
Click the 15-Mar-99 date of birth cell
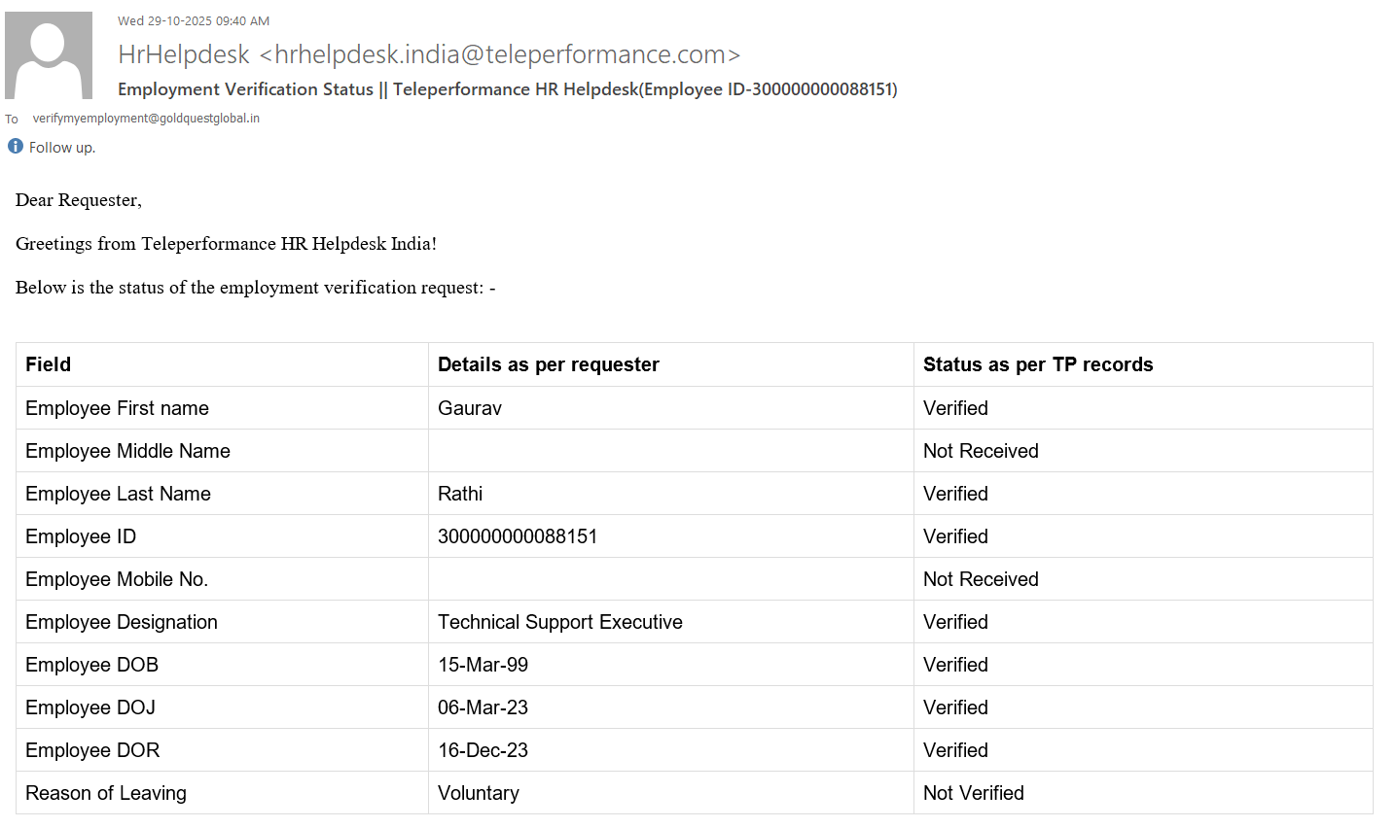click(483, 665)
